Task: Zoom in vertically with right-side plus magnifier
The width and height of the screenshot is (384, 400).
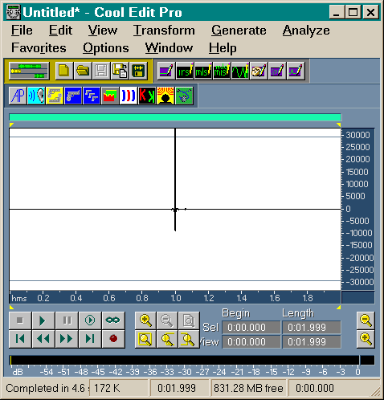Action: [366, 339]
